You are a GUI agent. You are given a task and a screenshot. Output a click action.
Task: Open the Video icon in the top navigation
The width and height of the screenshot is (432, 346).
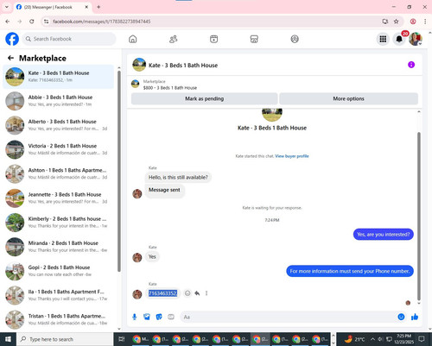click(x=213, y=39)
